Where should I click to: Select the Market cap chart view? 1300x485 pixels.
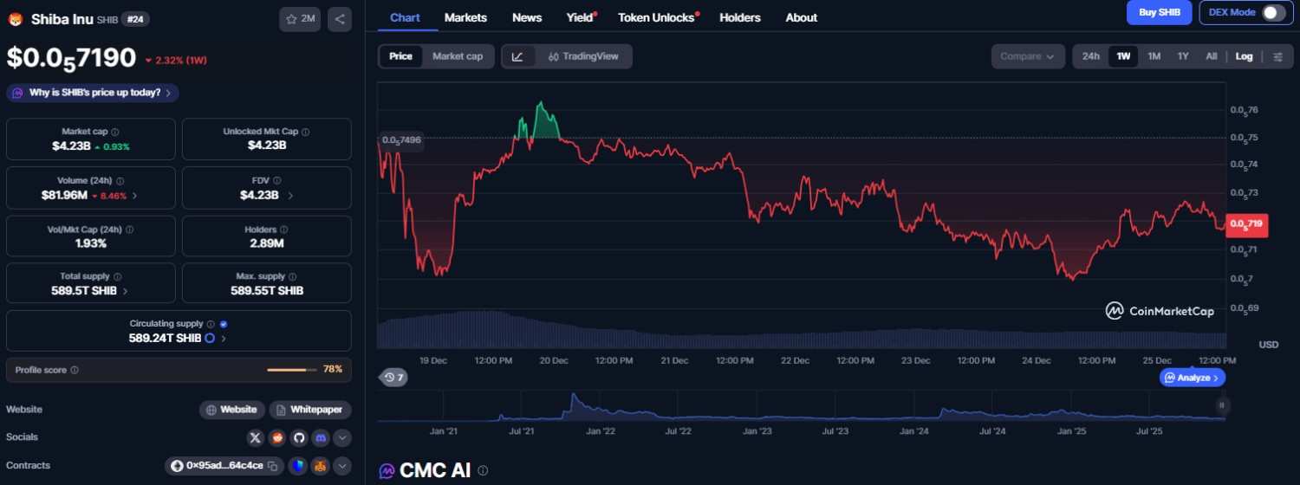[458, 56]
